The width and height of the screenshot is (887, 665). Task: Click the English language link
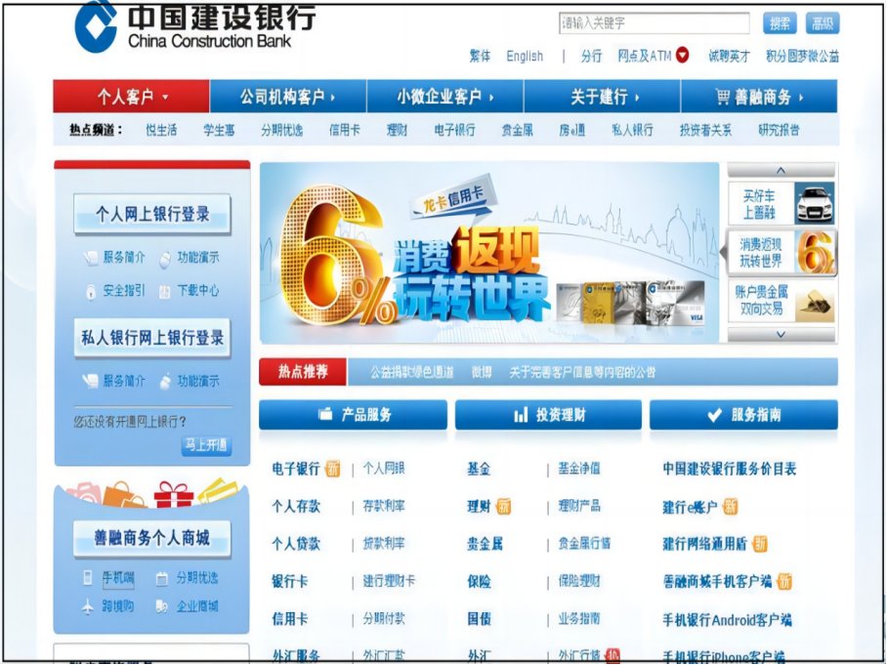click(x=525, y=57)
